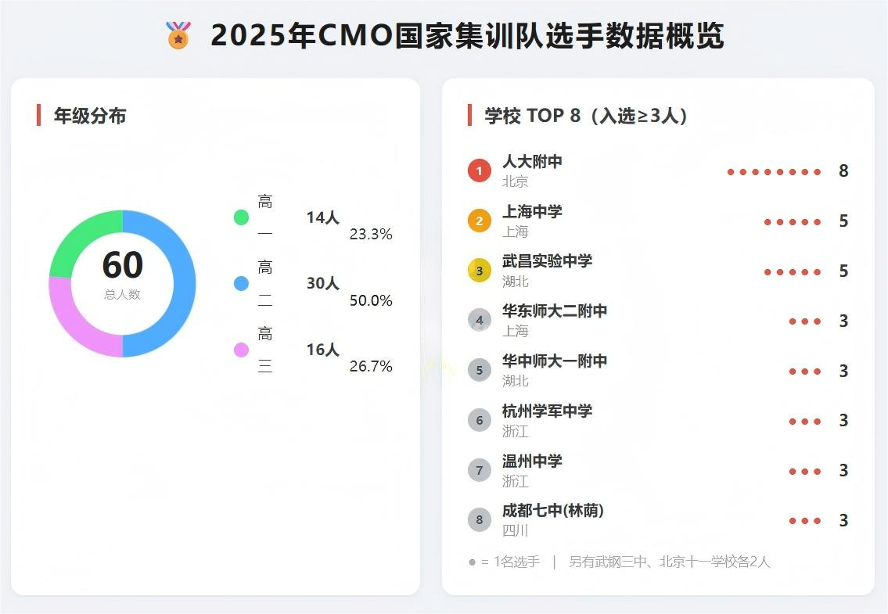The height and width of the screenshot is (614, 888).
Task: Click the gray legend dot for 1名选手
Action: (472, 562)
